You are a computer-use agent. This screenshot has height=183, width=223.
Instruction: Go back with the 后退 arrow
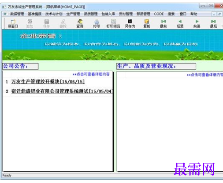point(180,23)
